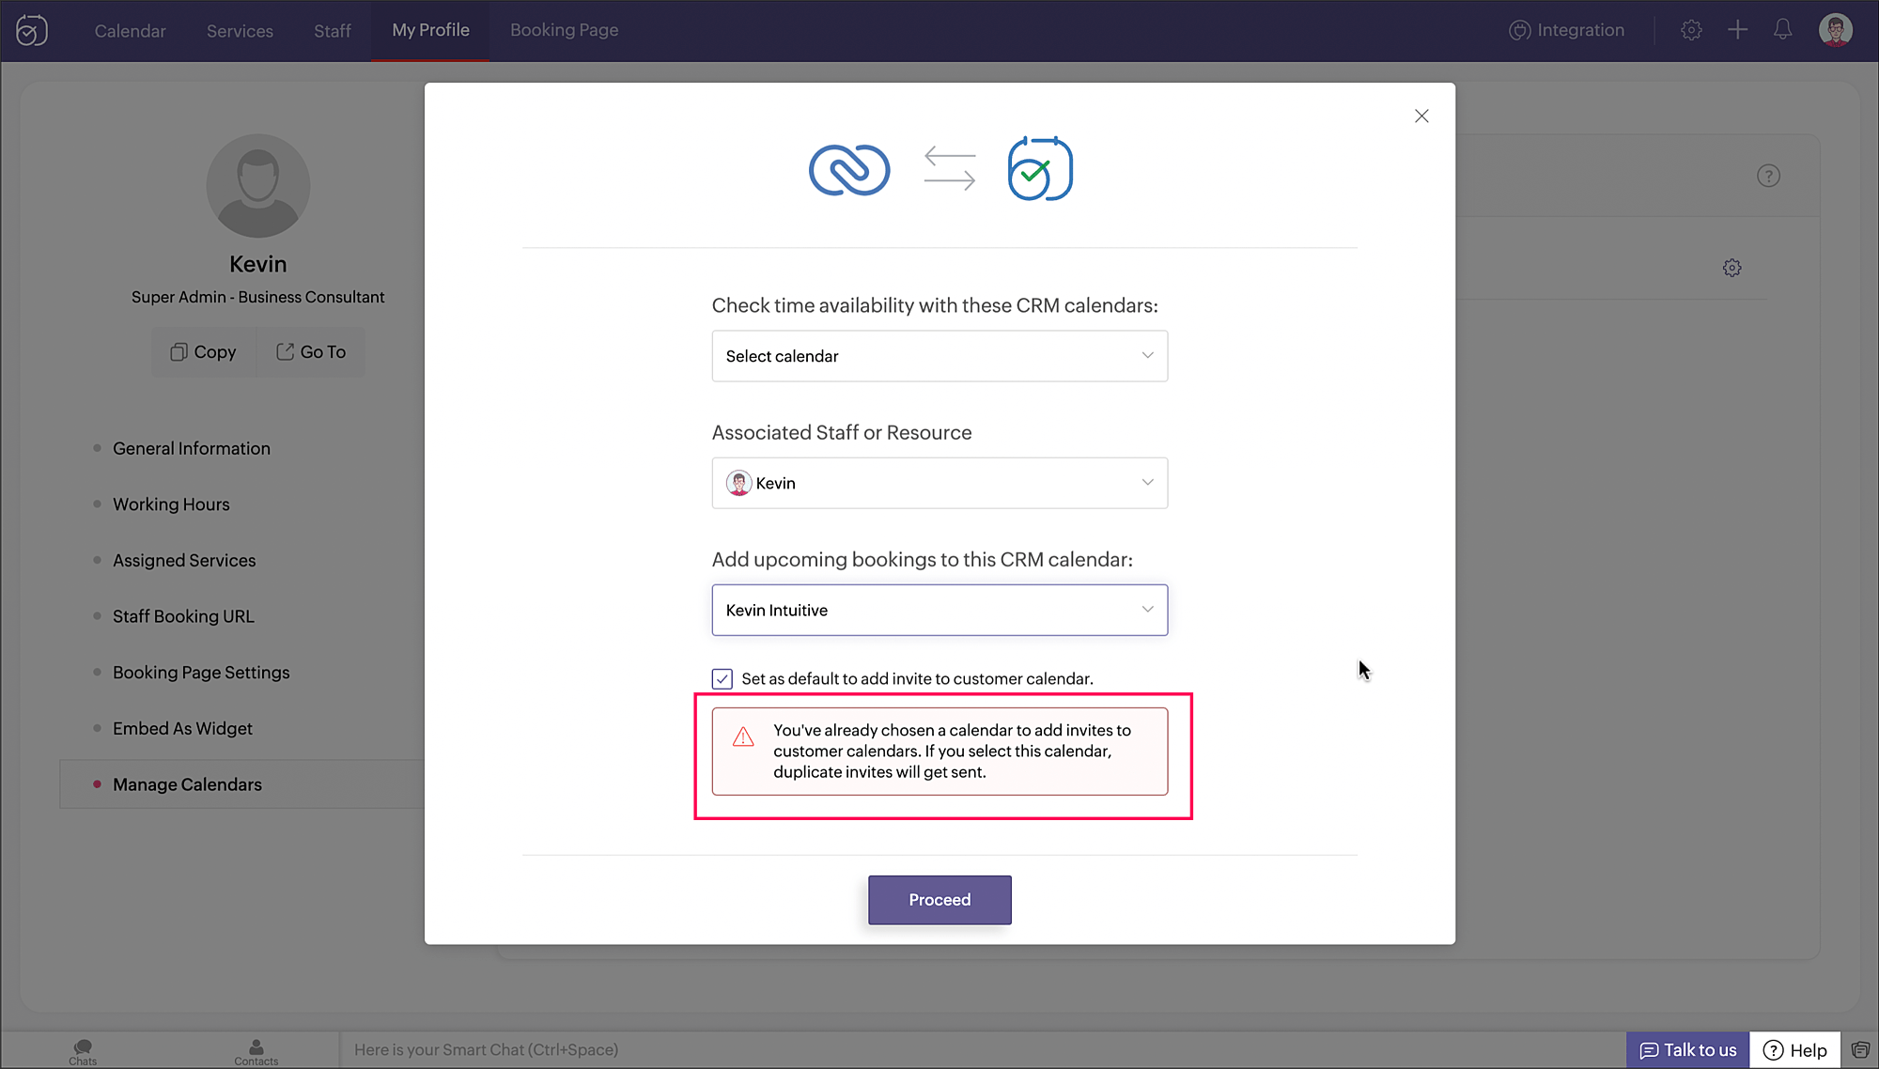
Task: Click the Copy button
Action: (x=204, y=351)
